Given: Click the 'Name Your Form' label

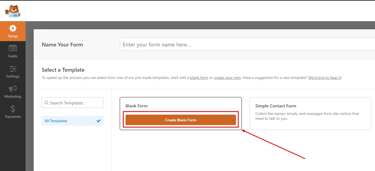Looking at the screenshot, I should (62, 45).
